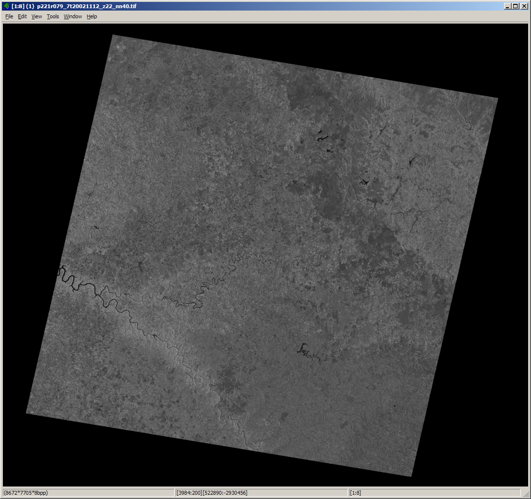Minimize the image viewer window
This screenshot has width=531, height=499.
click(x=507, y=6)
